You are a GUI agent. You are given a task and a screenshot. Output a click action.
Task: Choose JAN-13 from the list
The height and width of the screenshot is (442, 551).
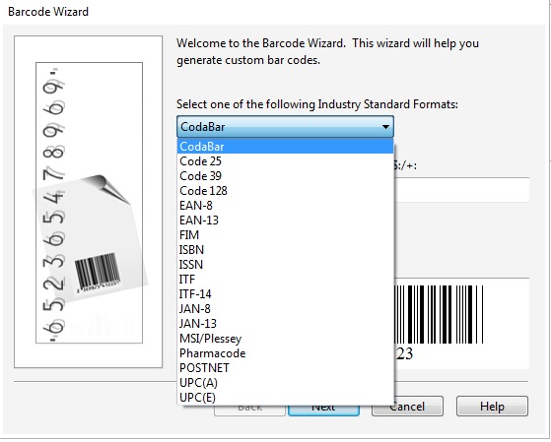click(x=285, y=323)
